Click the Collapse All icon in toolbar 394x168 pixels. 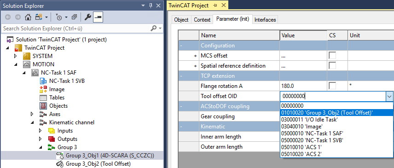74,17
